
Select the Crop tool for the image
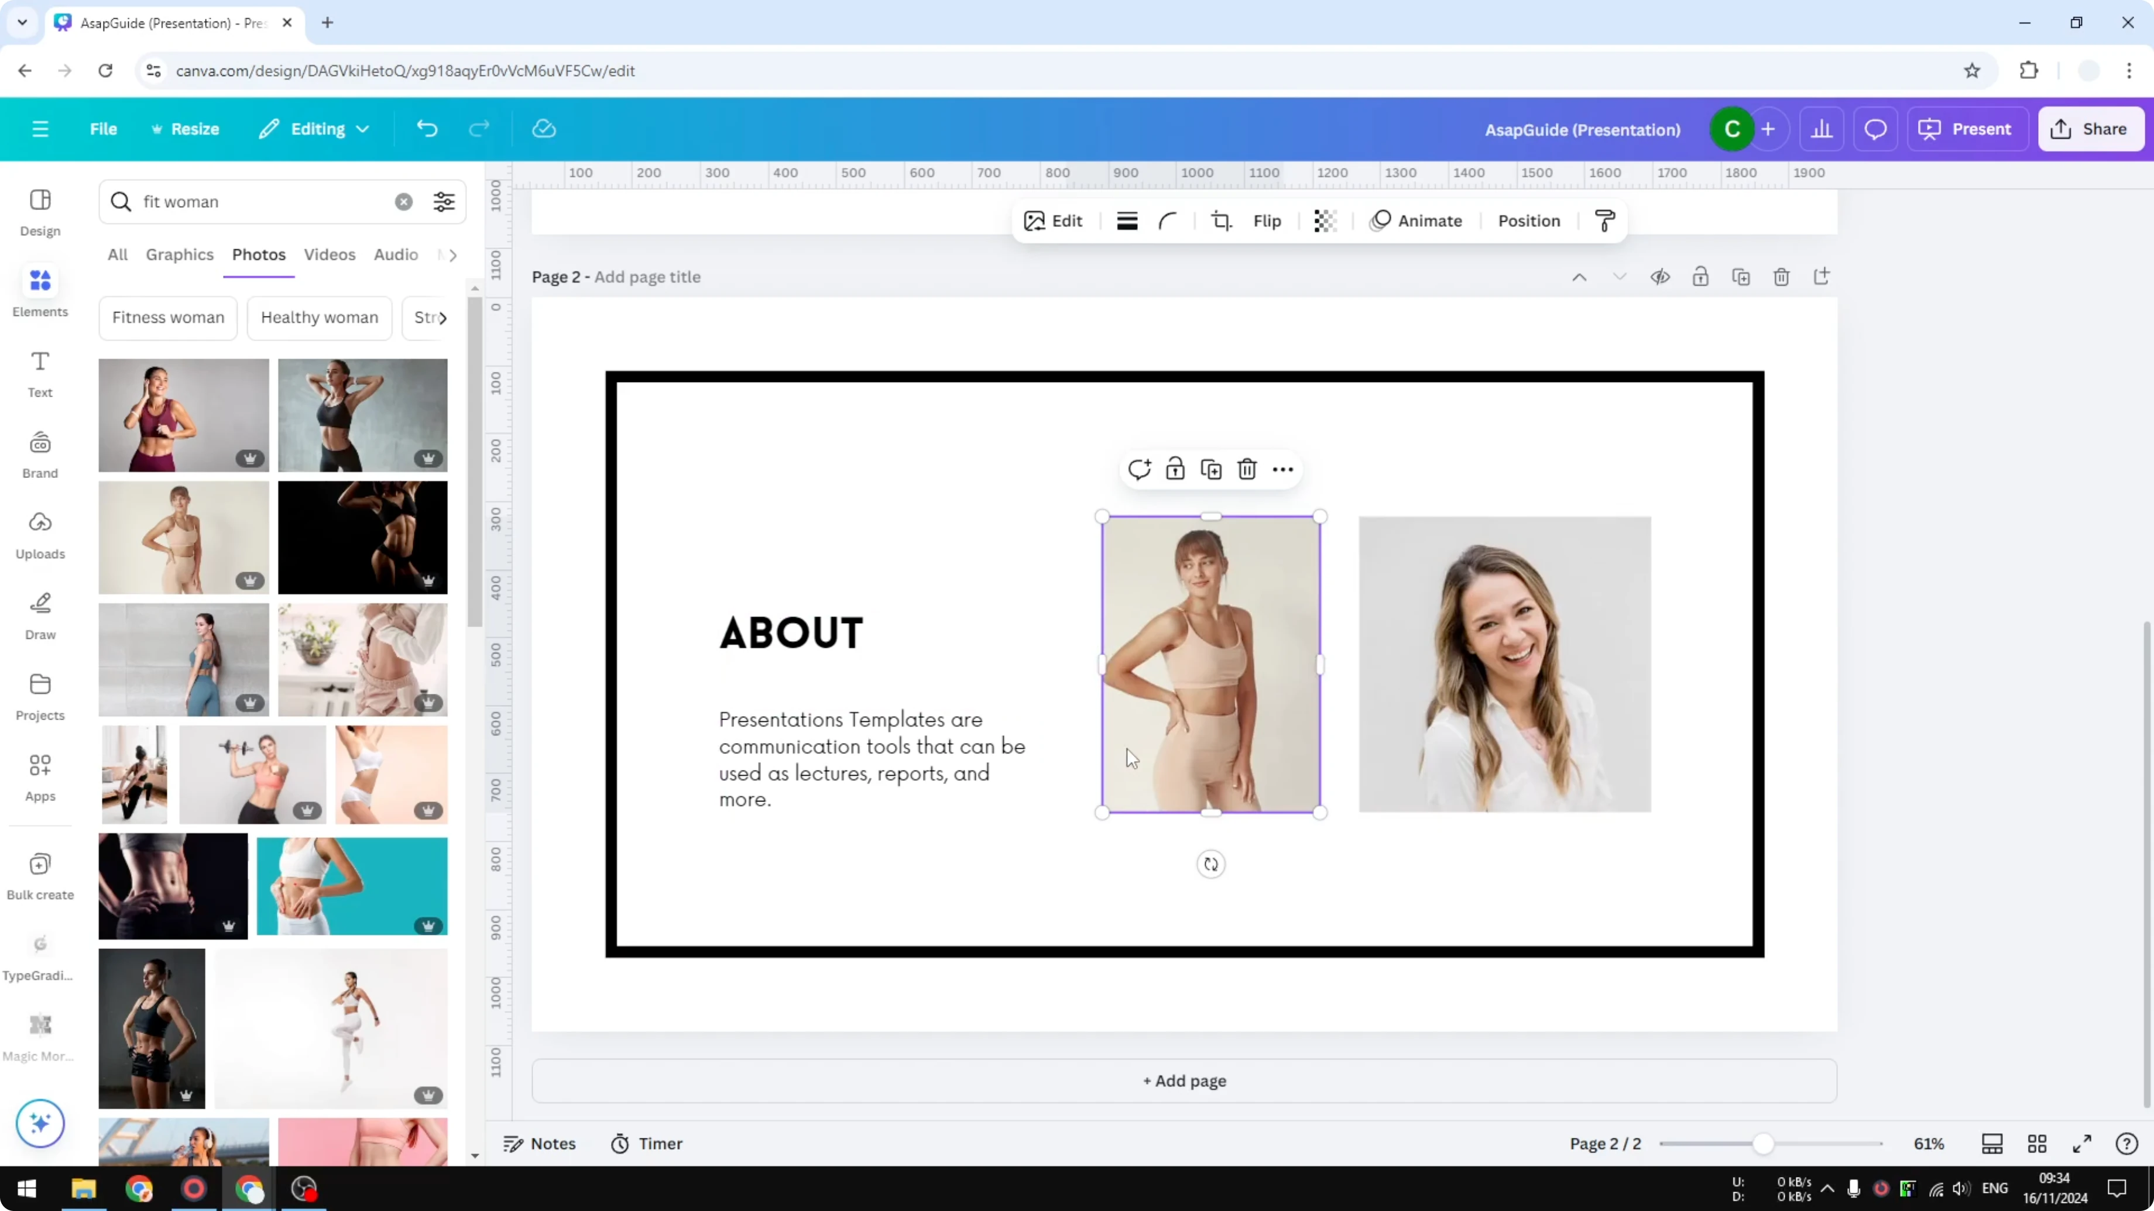[x=1222, y=221]
